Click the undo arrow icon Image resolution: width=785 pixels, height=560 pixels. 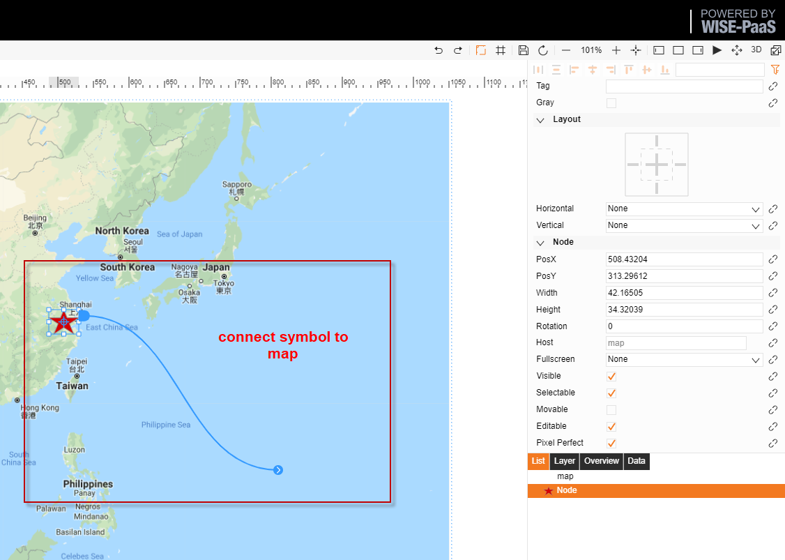(x=439, y=50)
